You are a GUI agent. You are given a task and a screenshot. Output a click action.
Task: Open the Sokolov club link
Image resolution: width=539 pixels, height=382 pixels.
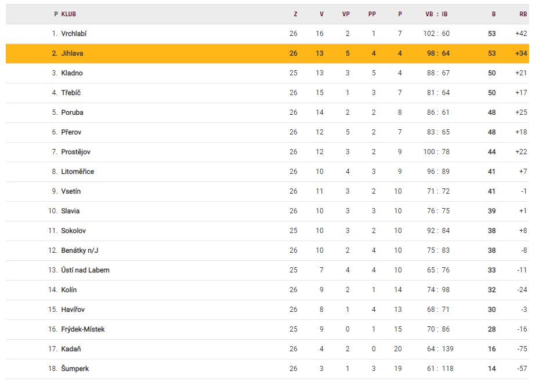click(73, 231)
